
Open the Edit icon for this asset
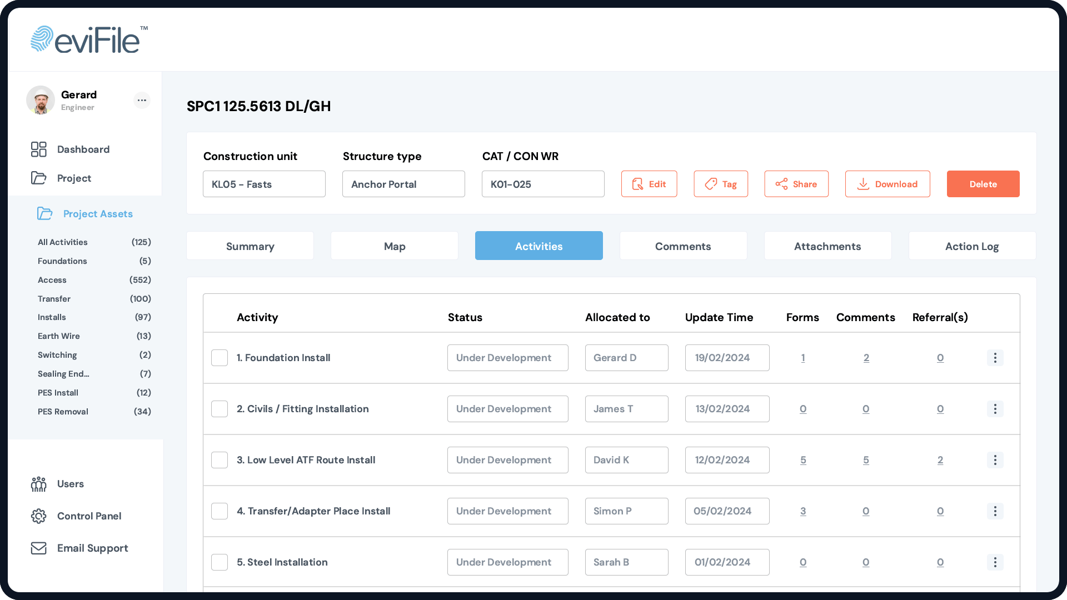click(638, 184)
